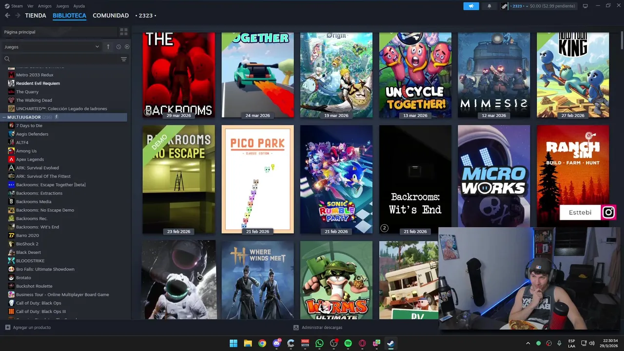The width and height of the screenshot is (624, 351).
Task: Switch to the TIENDA tab
Action: (36, 16)
